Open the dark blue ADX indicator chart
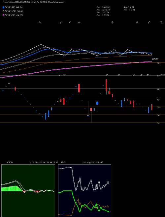The image size is (165, 217). pyautogui.click(x=84, y=191)
